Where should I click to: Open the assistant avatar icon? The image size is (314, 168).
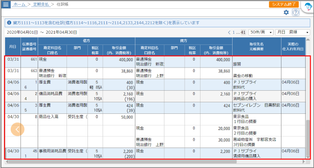pos(308,7)
